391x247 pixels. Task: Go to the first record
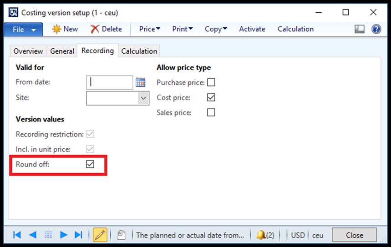tap(17, 235)
